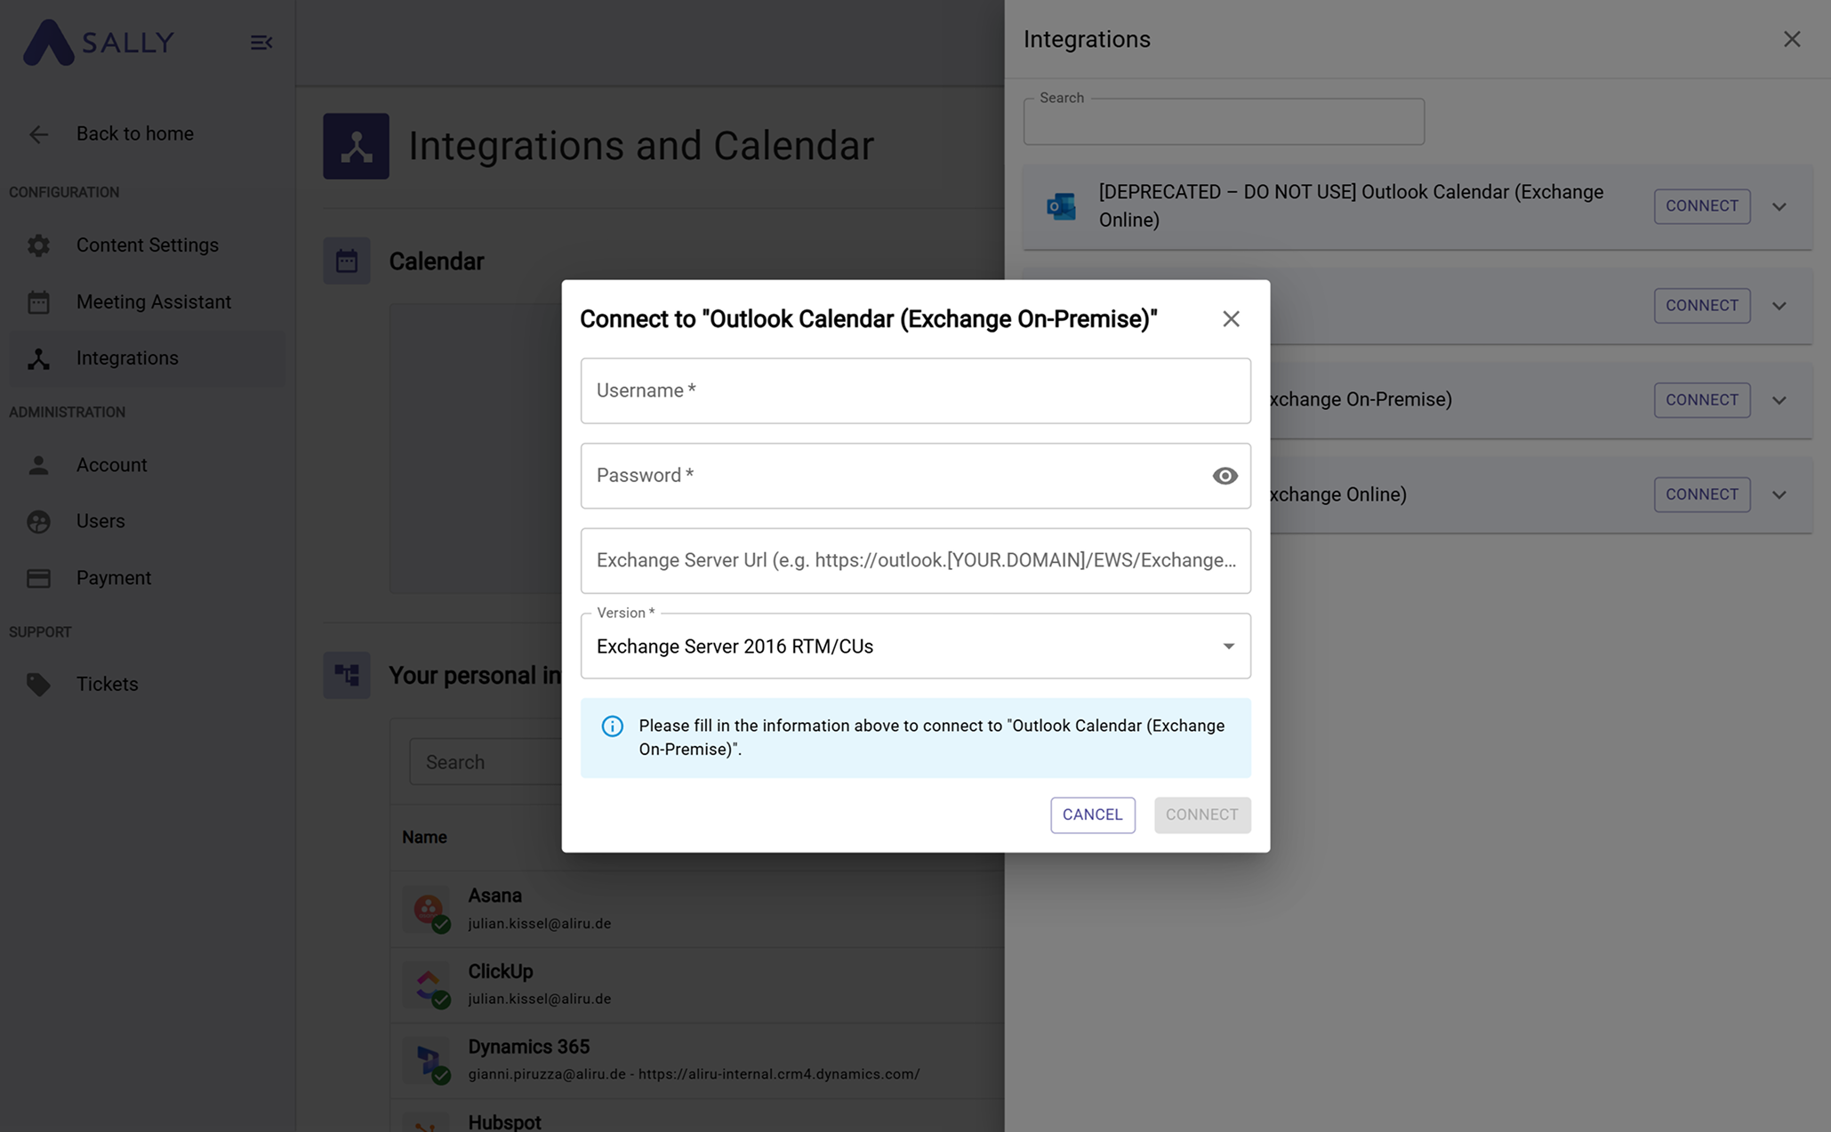1831x1132 pixels.
Task: Collapse the sidebar menu icon
Action: (x=261, y=43)
